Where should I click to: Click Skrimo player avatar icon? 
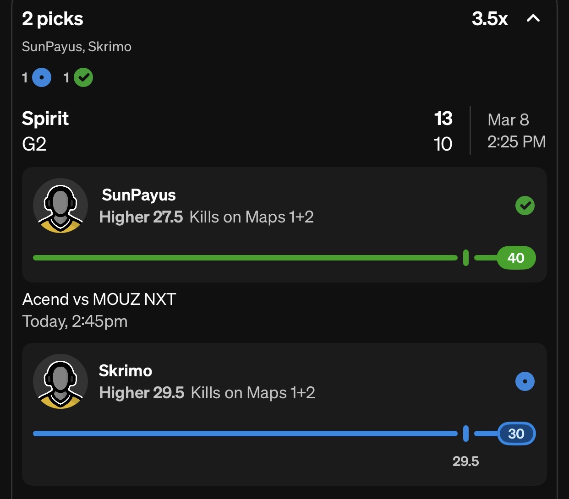[x=60, y=381]
